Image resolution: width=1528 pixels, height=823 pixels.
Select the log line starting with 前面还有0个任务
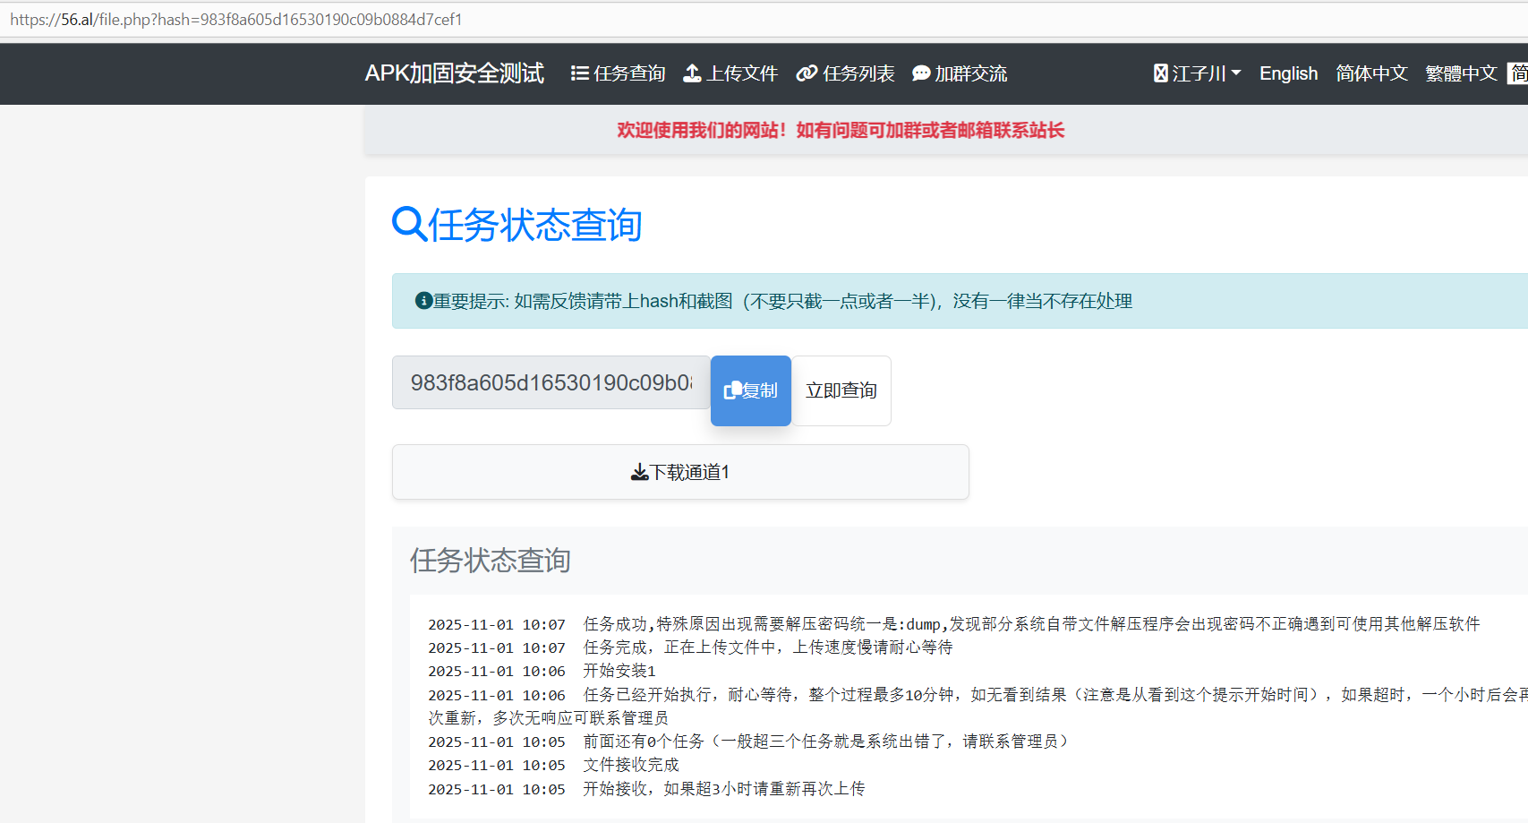click(748, 742)
